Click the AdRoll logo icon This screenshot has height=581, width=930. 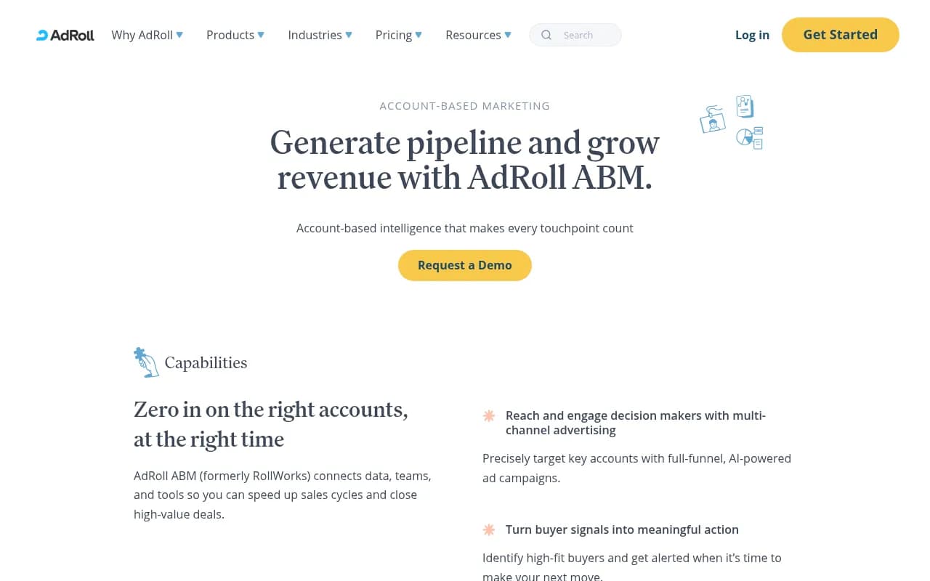click(41, 35)
